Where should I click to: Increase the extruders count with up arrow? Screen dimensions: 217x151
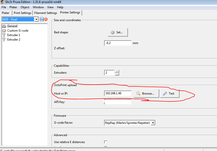click(117, 71)
